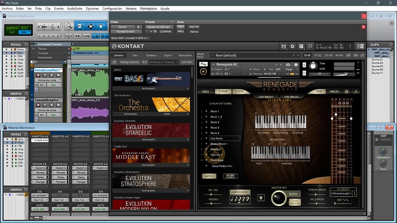Viewport: 397px width, 223px height.
Task: Open Renegade AC wrench edit icon
Action: point(203,64)
